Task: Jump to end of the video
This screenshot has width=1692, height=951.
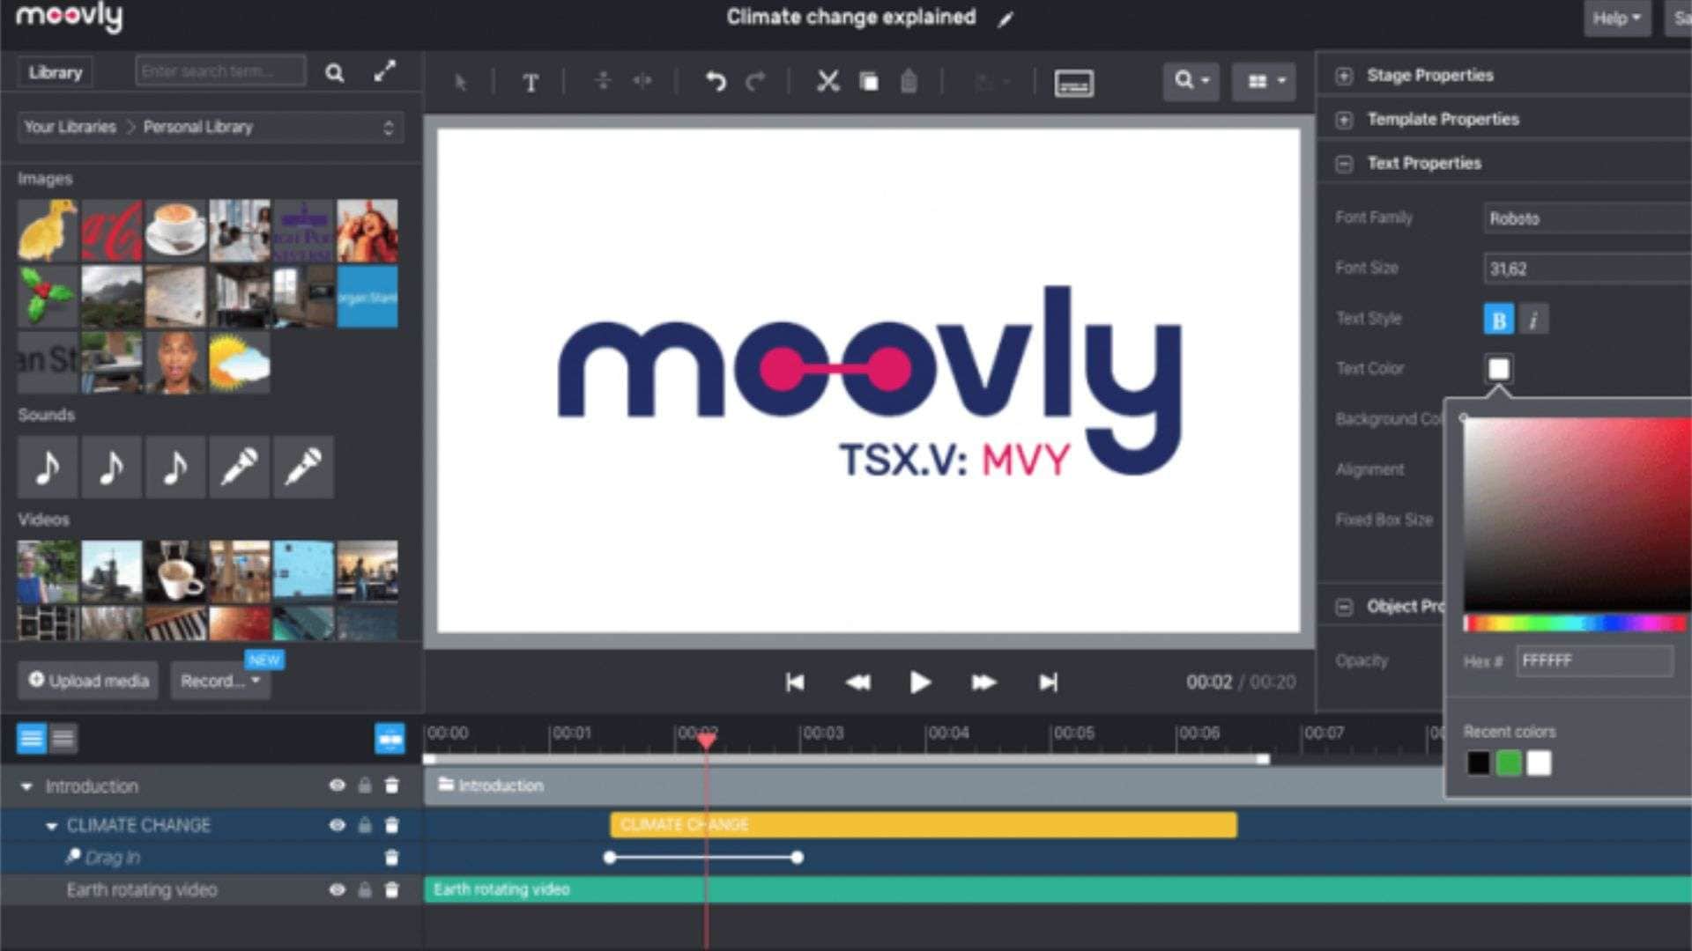Action: (1048, 682)
